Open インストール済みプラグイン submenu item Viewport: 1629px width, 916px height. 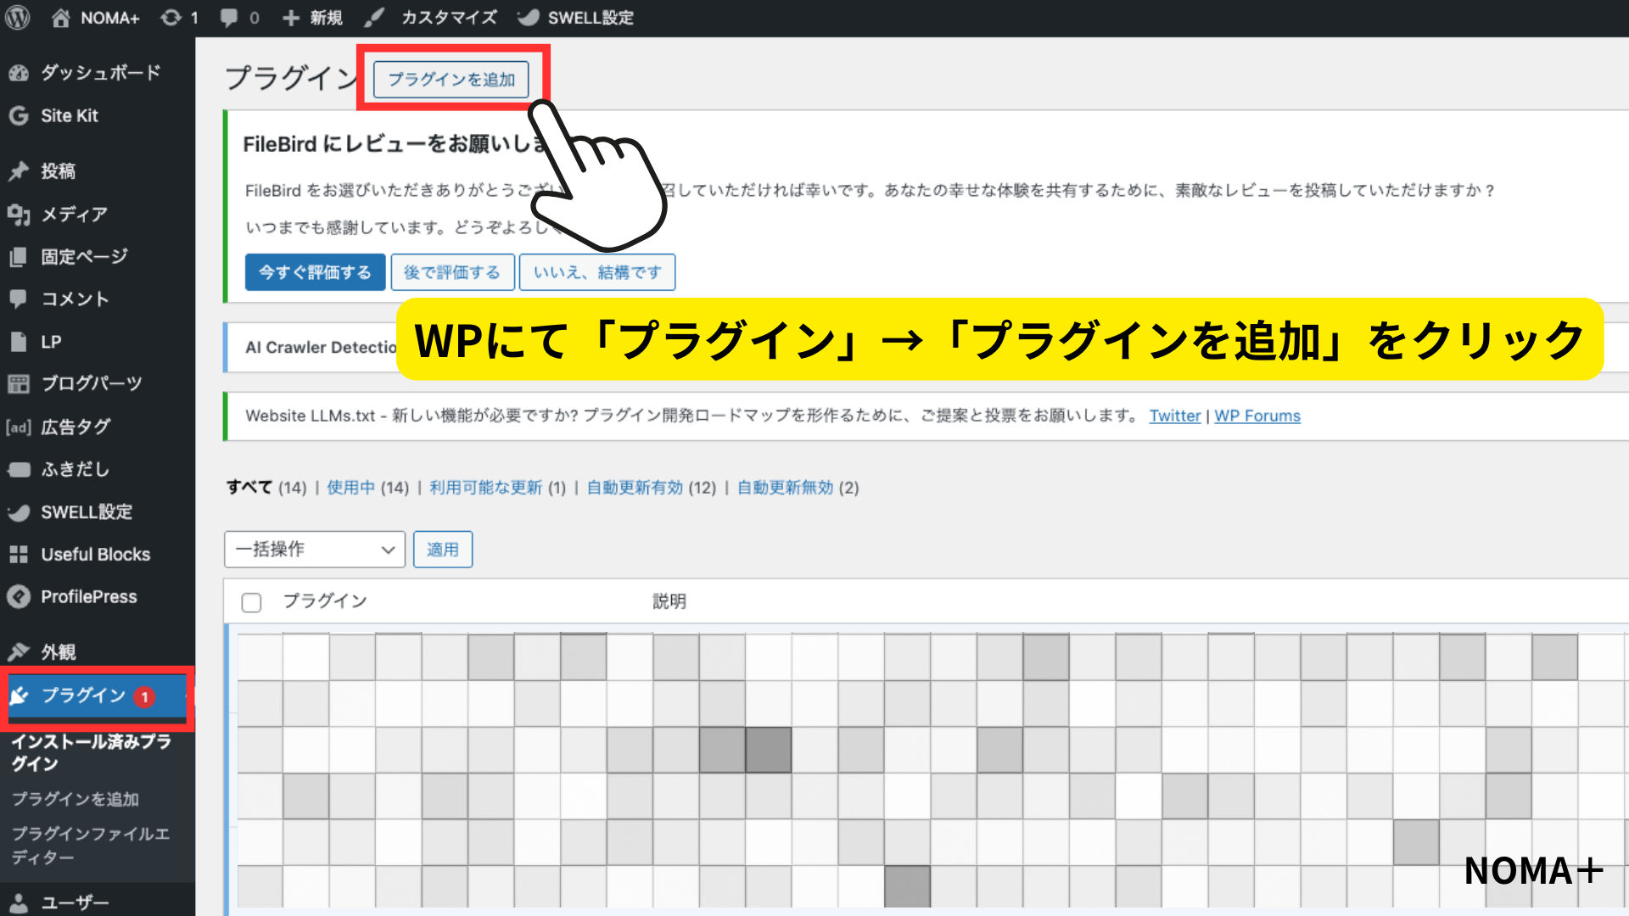(x=92, y=752)
